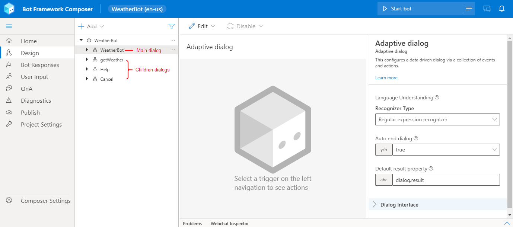This screenshot has height=227, width=513.
Task: Open Composer Settings gear icon
Action: pos(9,201)
